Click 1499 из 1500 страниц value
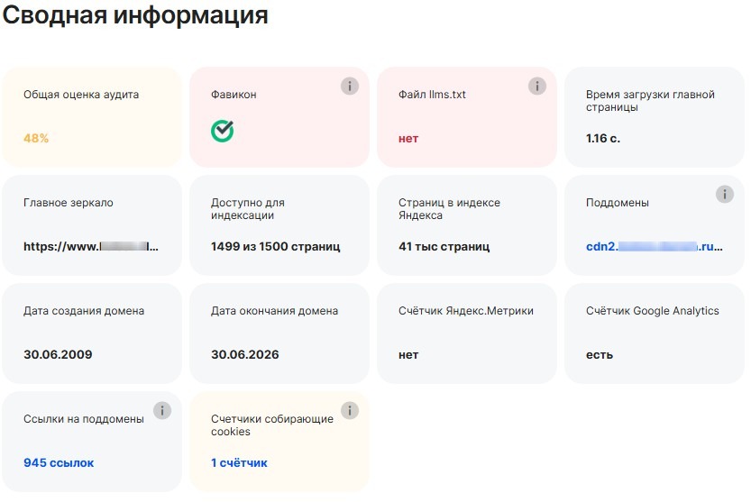751x502 pixels. point(275,246)
